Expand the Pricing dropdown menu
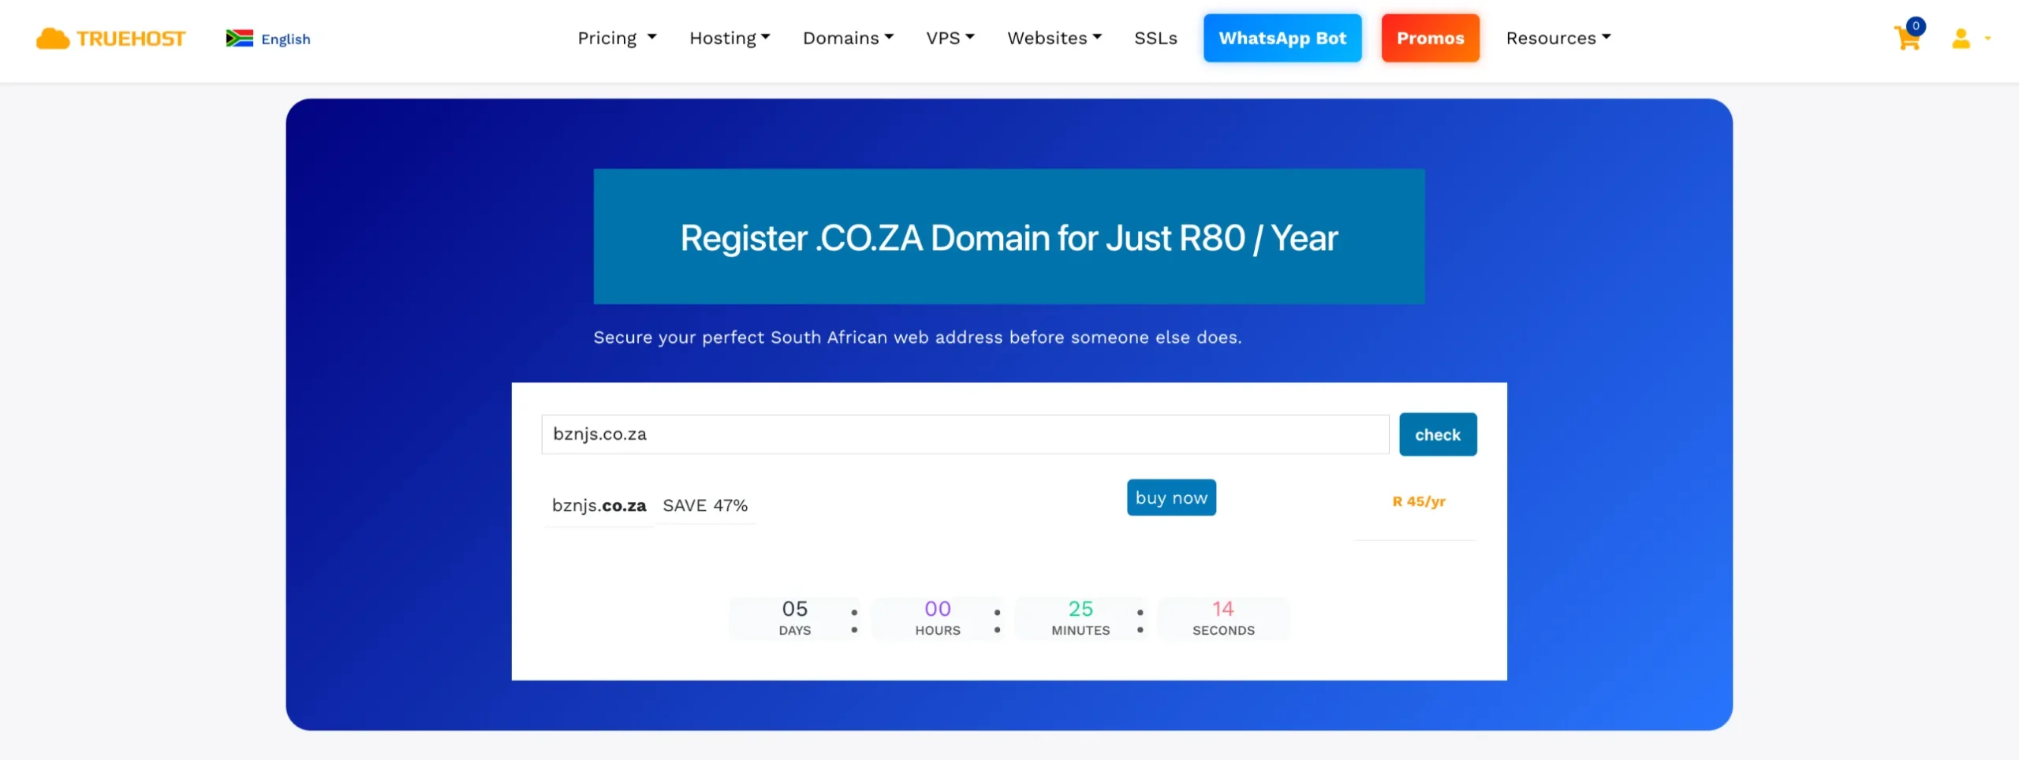Image resolution: width=2019 pixels, height=760 pixels. 617,38
